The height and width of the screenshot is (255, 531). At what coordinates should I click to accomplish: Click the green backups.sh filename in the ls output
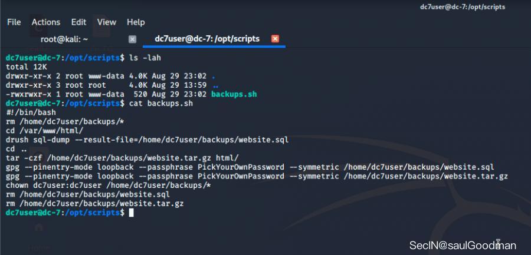pos(234,94)
